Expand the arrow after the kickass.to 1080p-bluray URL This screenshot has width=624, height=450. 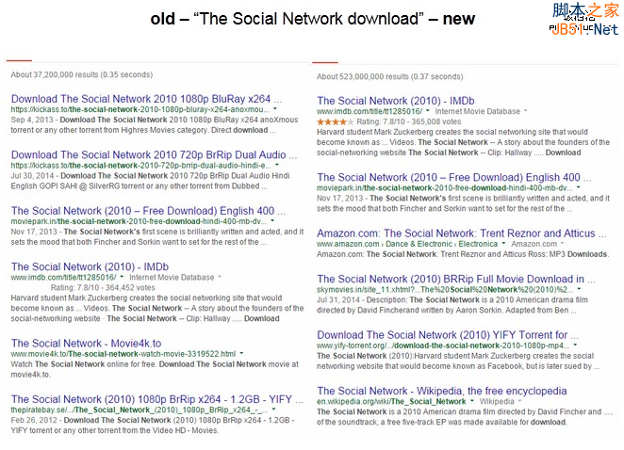(x=275, y=109)
